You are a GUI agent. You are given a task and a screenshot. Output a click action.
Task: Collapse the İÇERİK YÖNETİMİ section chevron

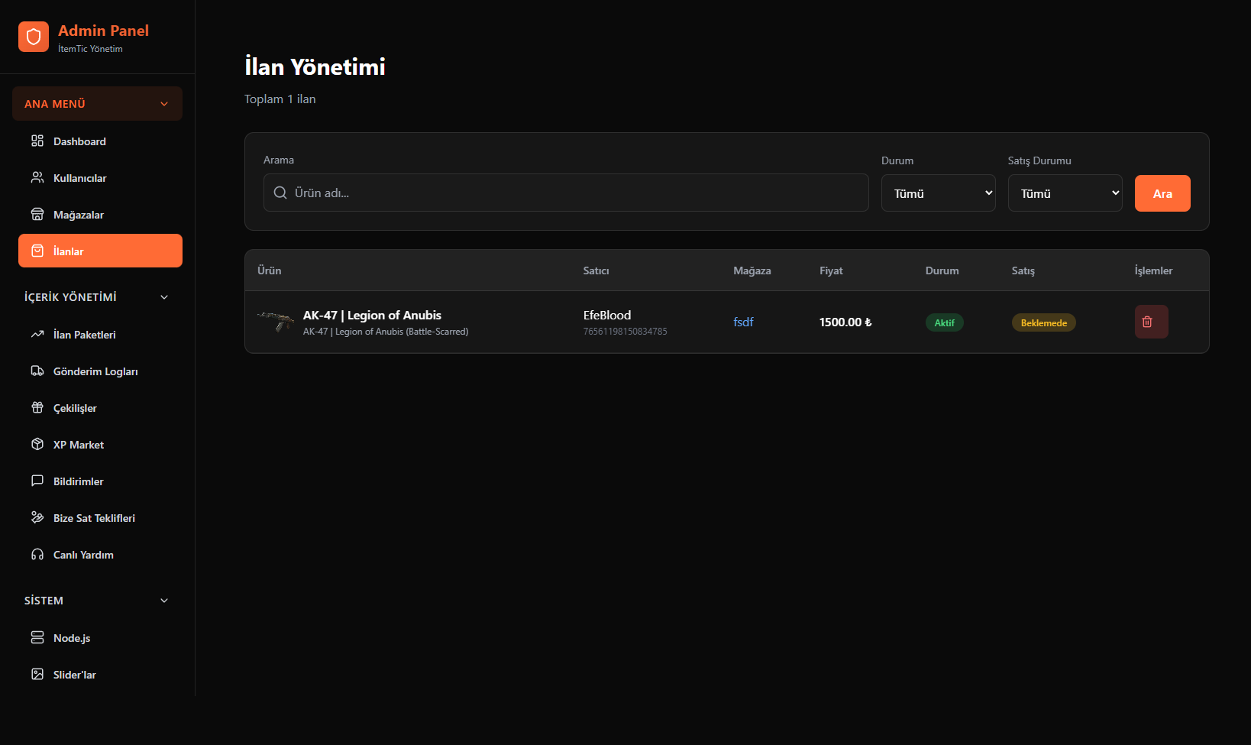164,297
